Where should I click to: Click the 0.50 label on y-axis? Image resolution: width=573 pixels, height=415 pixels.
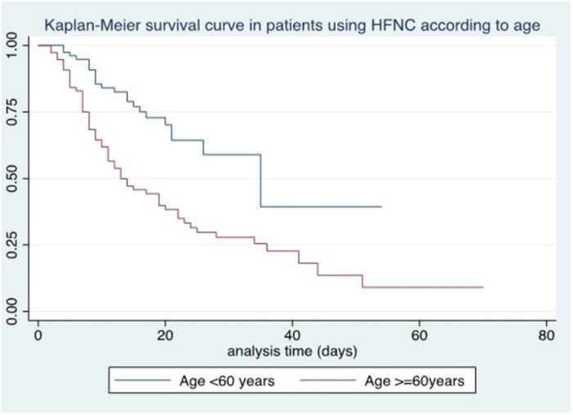[x=11, y=178]
